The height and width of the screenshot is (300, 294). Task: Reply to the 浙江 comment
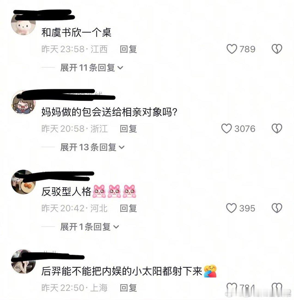pyautogui.click(x=128, y=129)
